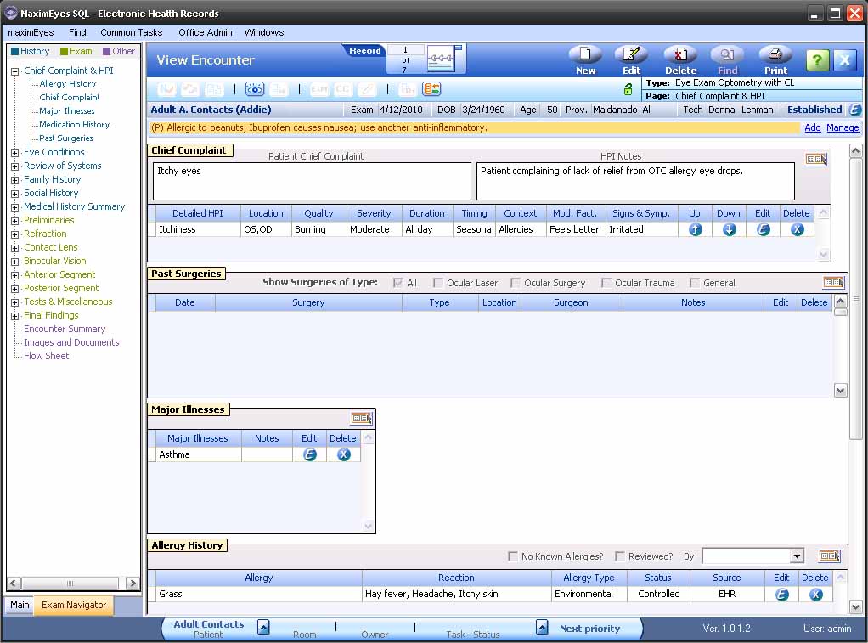The width and height of the screenshot is (868, 643).
Task: Collapse the Chief Complaint & HPI tree node
Action: (x=15, y=71)
